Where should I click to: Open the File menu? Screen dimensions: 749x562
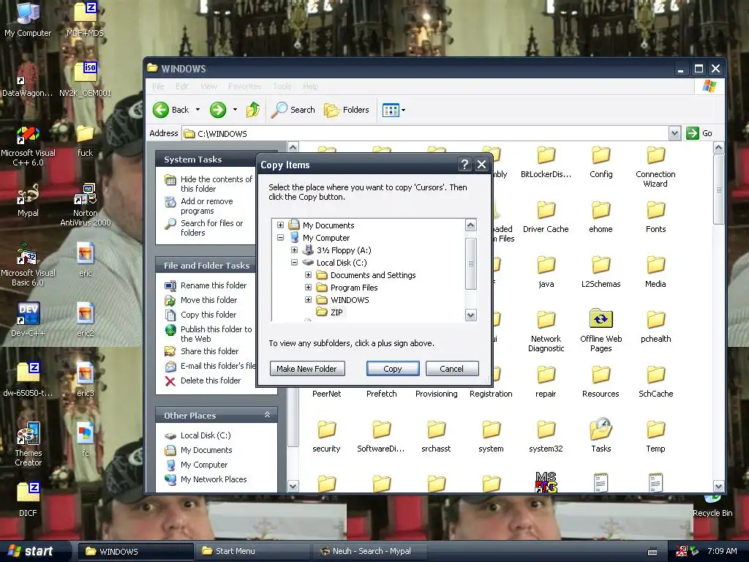tap(158, 86)
